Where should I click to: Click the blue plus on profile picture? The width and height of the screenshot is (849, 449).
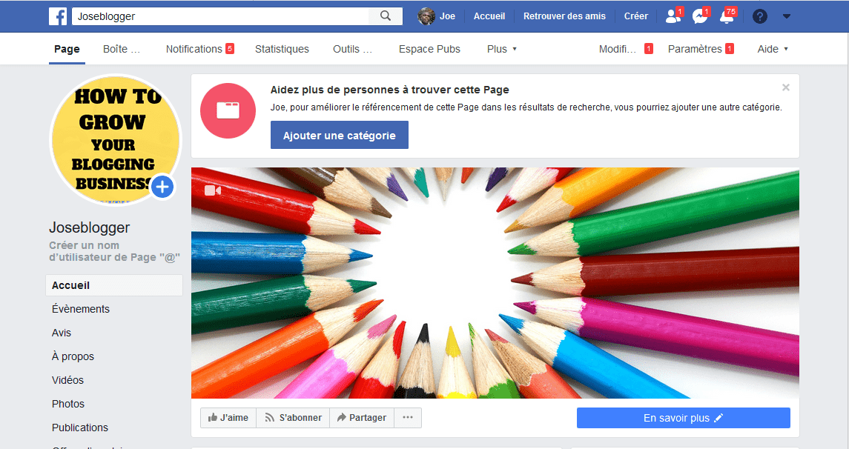coord(162,187)
